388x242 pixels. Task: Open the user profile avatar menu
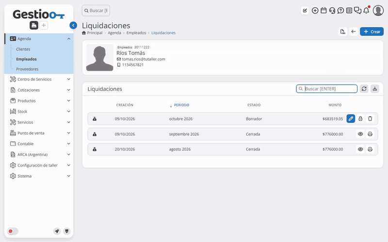pos(378,10)
